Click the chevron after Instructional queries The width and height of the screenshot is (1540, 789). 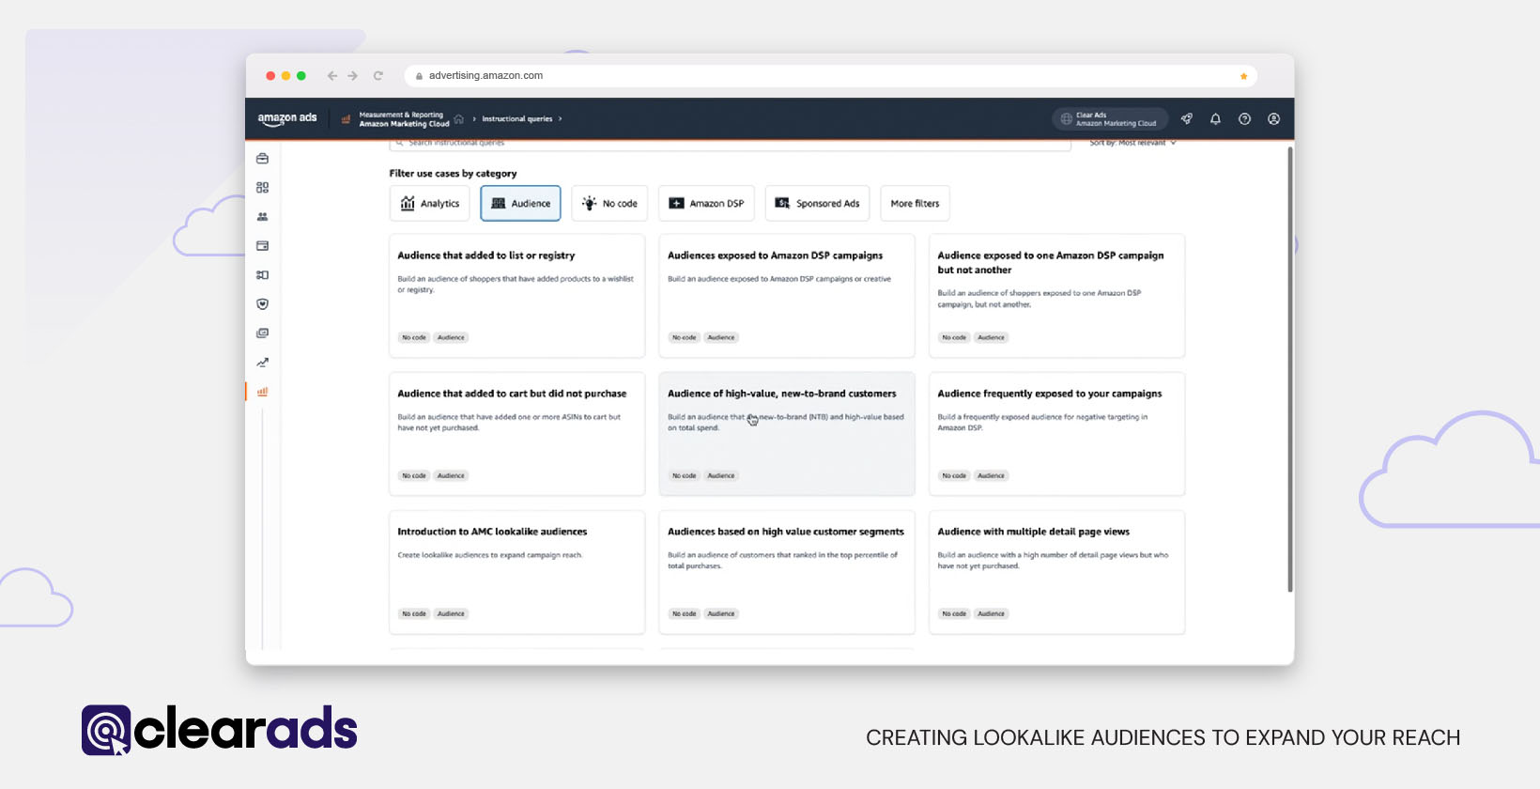click(561, 119)
